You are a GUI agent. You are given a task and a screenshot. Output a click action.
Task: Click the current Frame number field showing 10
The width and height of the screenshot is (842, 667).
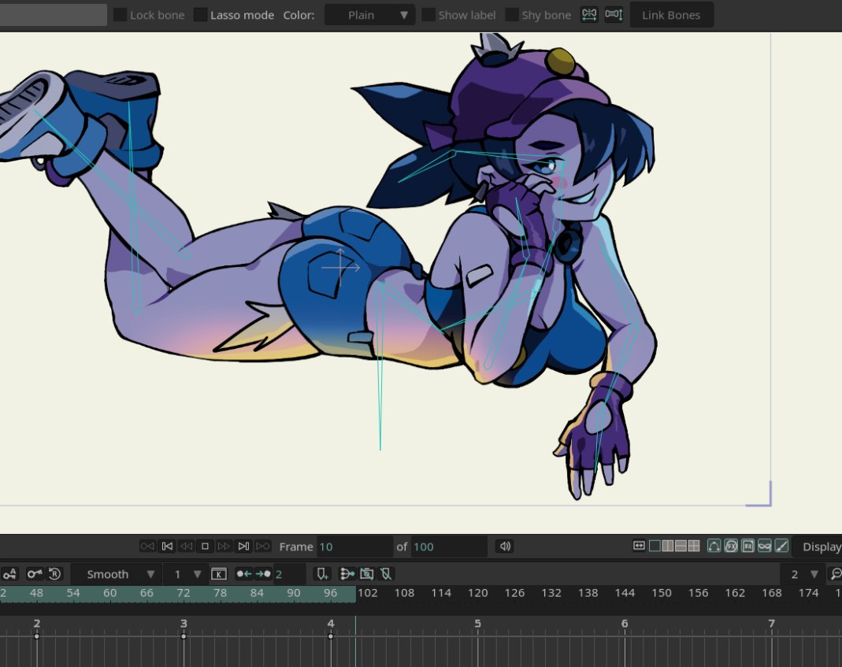(354, 547)
